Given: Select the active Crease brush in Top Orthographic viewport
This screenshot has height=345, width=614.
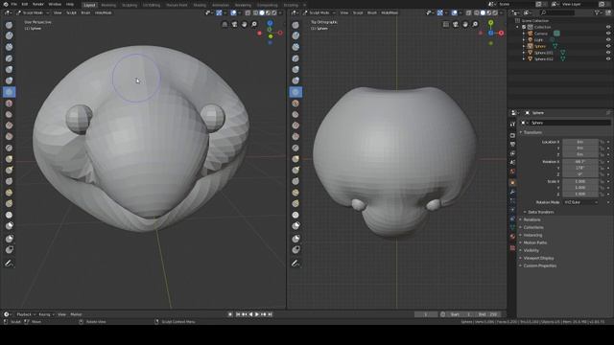Looking at the screenshot, I should click(x=295, y=92).
